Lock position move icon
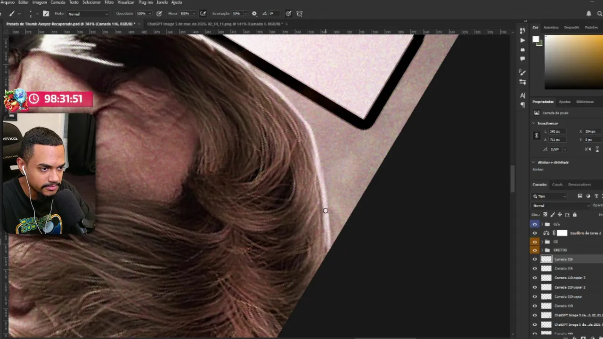Viewport: 603px width, 339px height. [560, 215]
